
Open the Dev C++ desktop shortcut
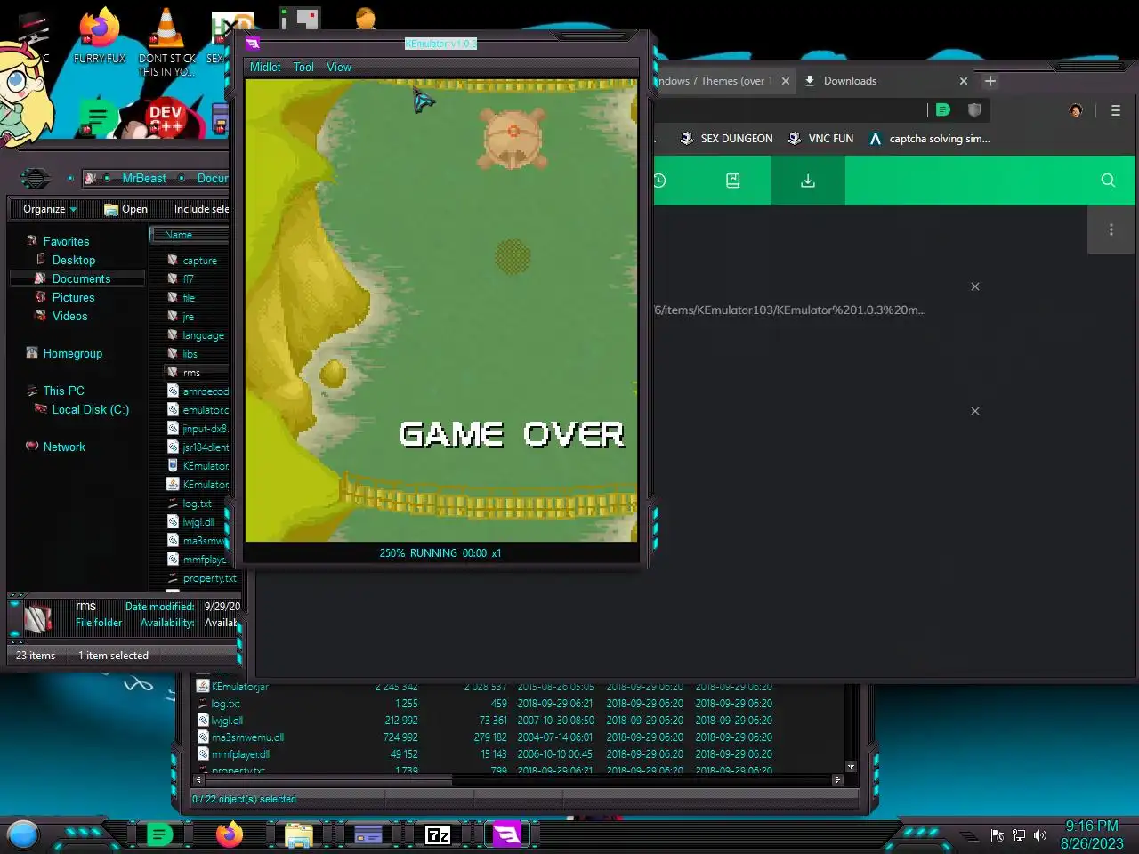click(x=166, y=119)
